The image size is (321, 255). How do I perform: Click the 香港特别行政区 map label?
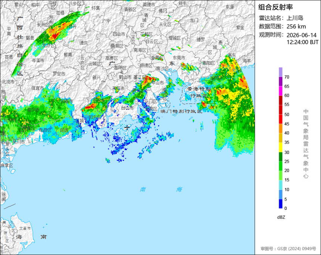[199, 92]
